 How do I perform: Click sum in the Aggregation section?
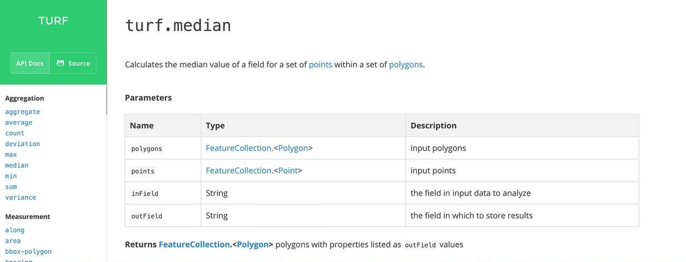click(11, 186)
